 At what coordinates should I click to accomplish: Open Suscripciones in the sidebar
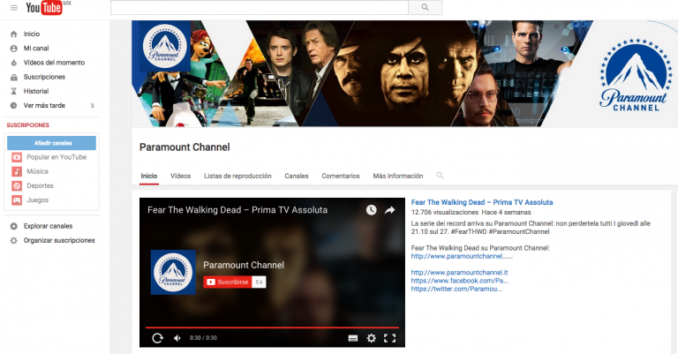coord(44,77)
